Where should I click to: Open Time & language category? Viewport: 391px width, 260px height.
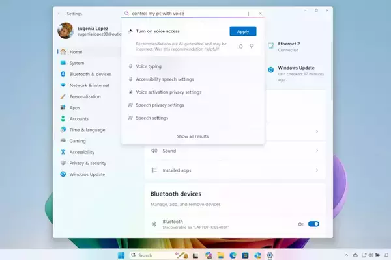click(x=89, y=130)
